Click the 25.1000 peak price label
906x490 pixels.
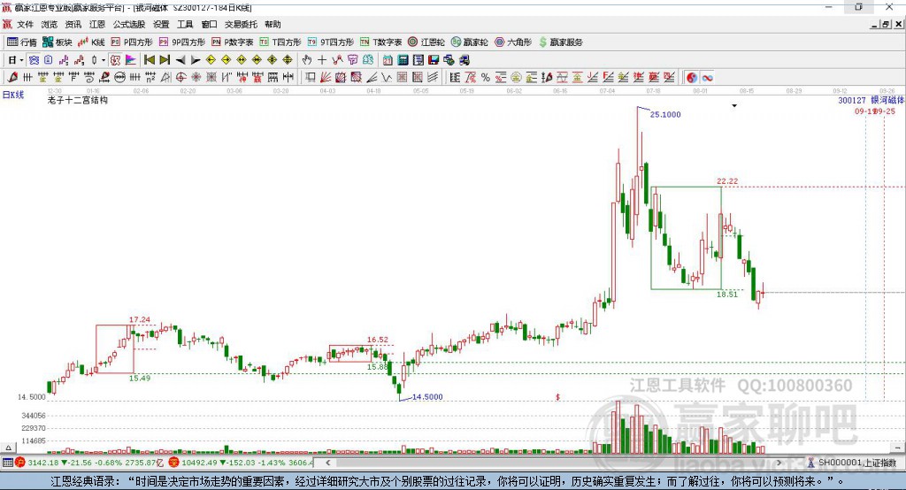pyautogui.click(x=665, y=114)
